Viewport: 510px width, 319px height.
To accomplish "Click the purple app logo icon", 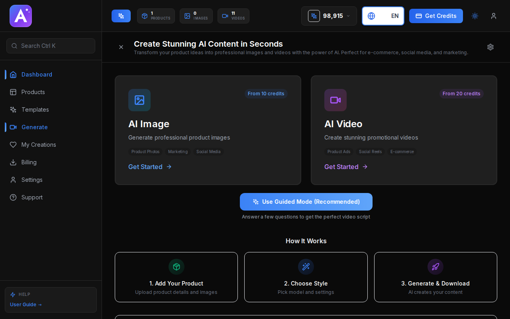I will 21,16.
